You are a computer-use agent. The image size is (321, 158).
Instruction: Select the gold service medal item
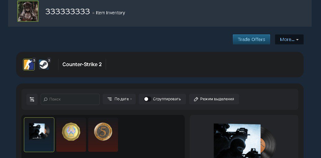click(71, 135)
